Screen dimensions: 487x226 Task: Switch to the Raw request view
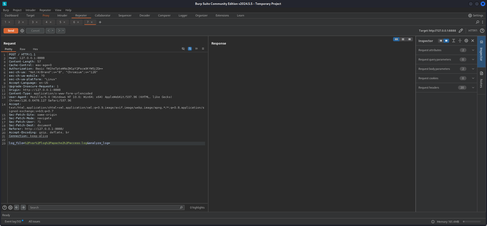(x=23, y=49)
